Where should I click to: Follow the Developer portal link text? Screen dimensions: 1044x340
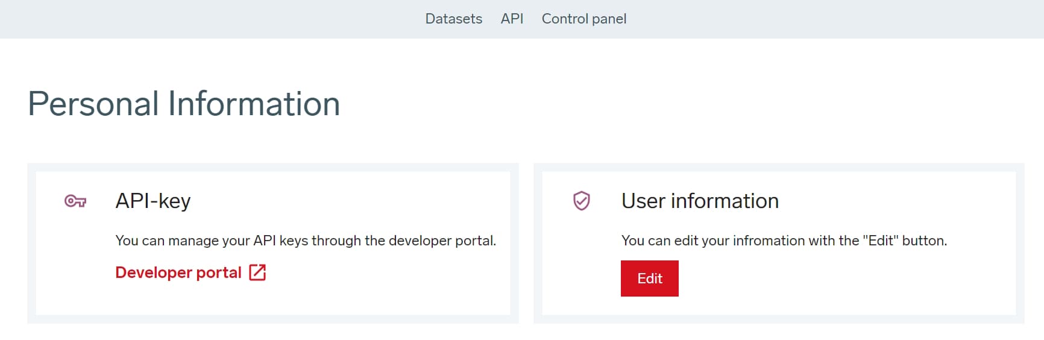pos(178,272)
